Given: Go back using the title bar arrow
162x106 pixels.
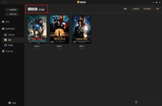Looking at the screenshot, I should point(3,2).
